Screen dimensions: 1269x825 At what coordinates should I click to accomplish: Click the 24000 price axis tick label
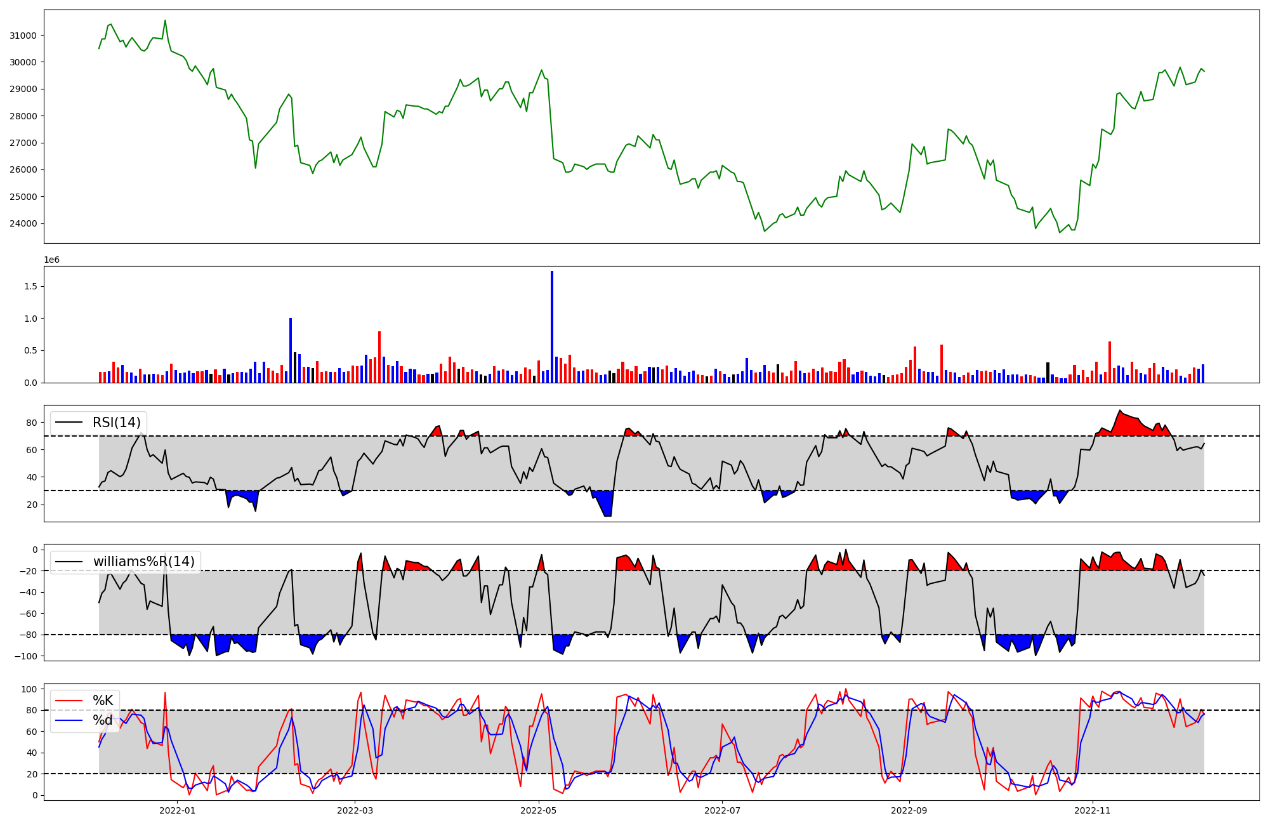(x=23, y=223)
